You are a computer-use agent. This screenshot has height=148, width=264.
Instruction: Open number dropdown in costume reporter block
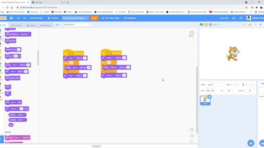tap(21, 115)
